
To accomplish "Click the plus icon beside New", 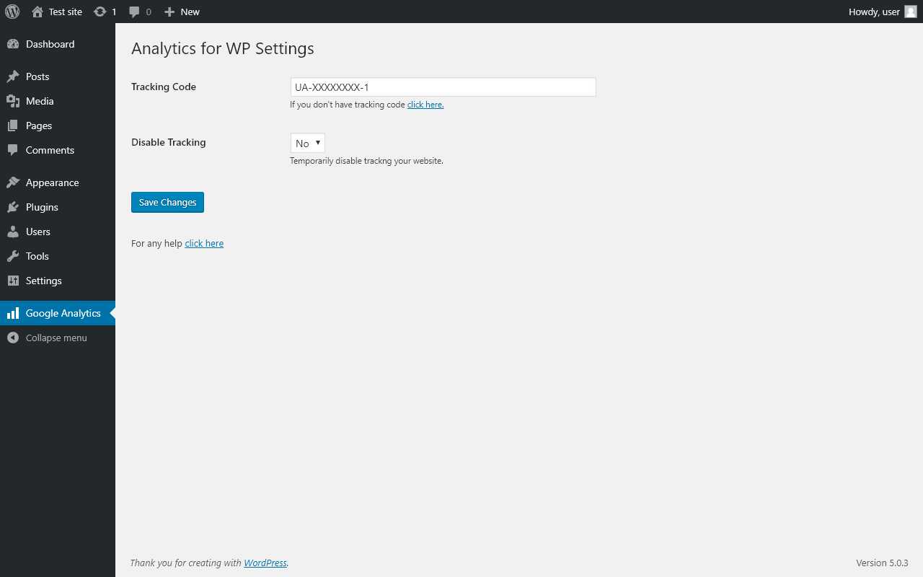I will [169, 12].
